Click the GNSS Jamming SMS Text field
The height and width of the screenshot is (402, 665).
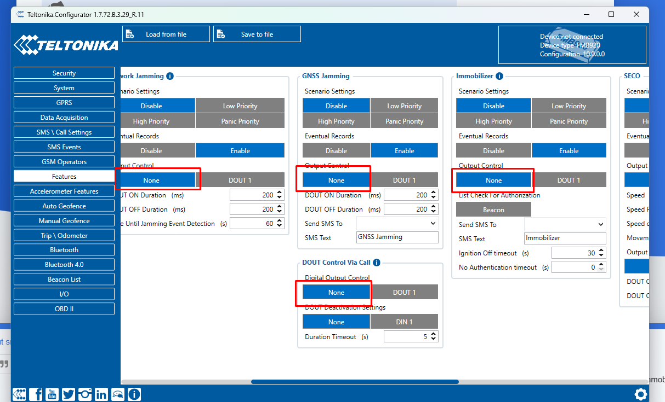coord(397,237)
